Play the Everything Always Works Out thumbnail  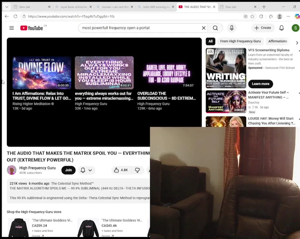(x=104, y=73)
